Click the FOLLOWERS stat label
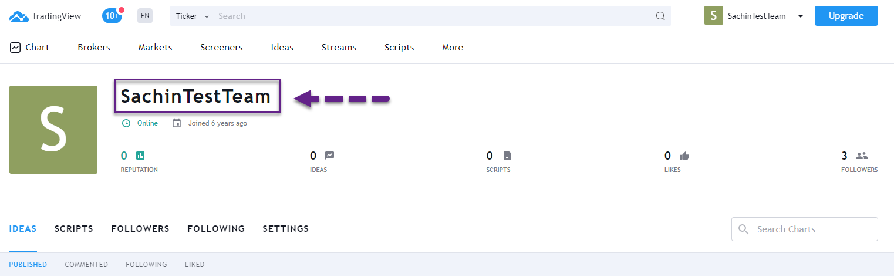The image size is (894, 277). pyautogui.click(x=860, y=170)
